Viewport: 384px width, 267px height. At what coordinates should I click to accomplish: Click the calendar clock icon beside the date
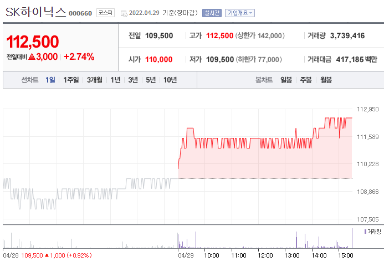[124, 13]
